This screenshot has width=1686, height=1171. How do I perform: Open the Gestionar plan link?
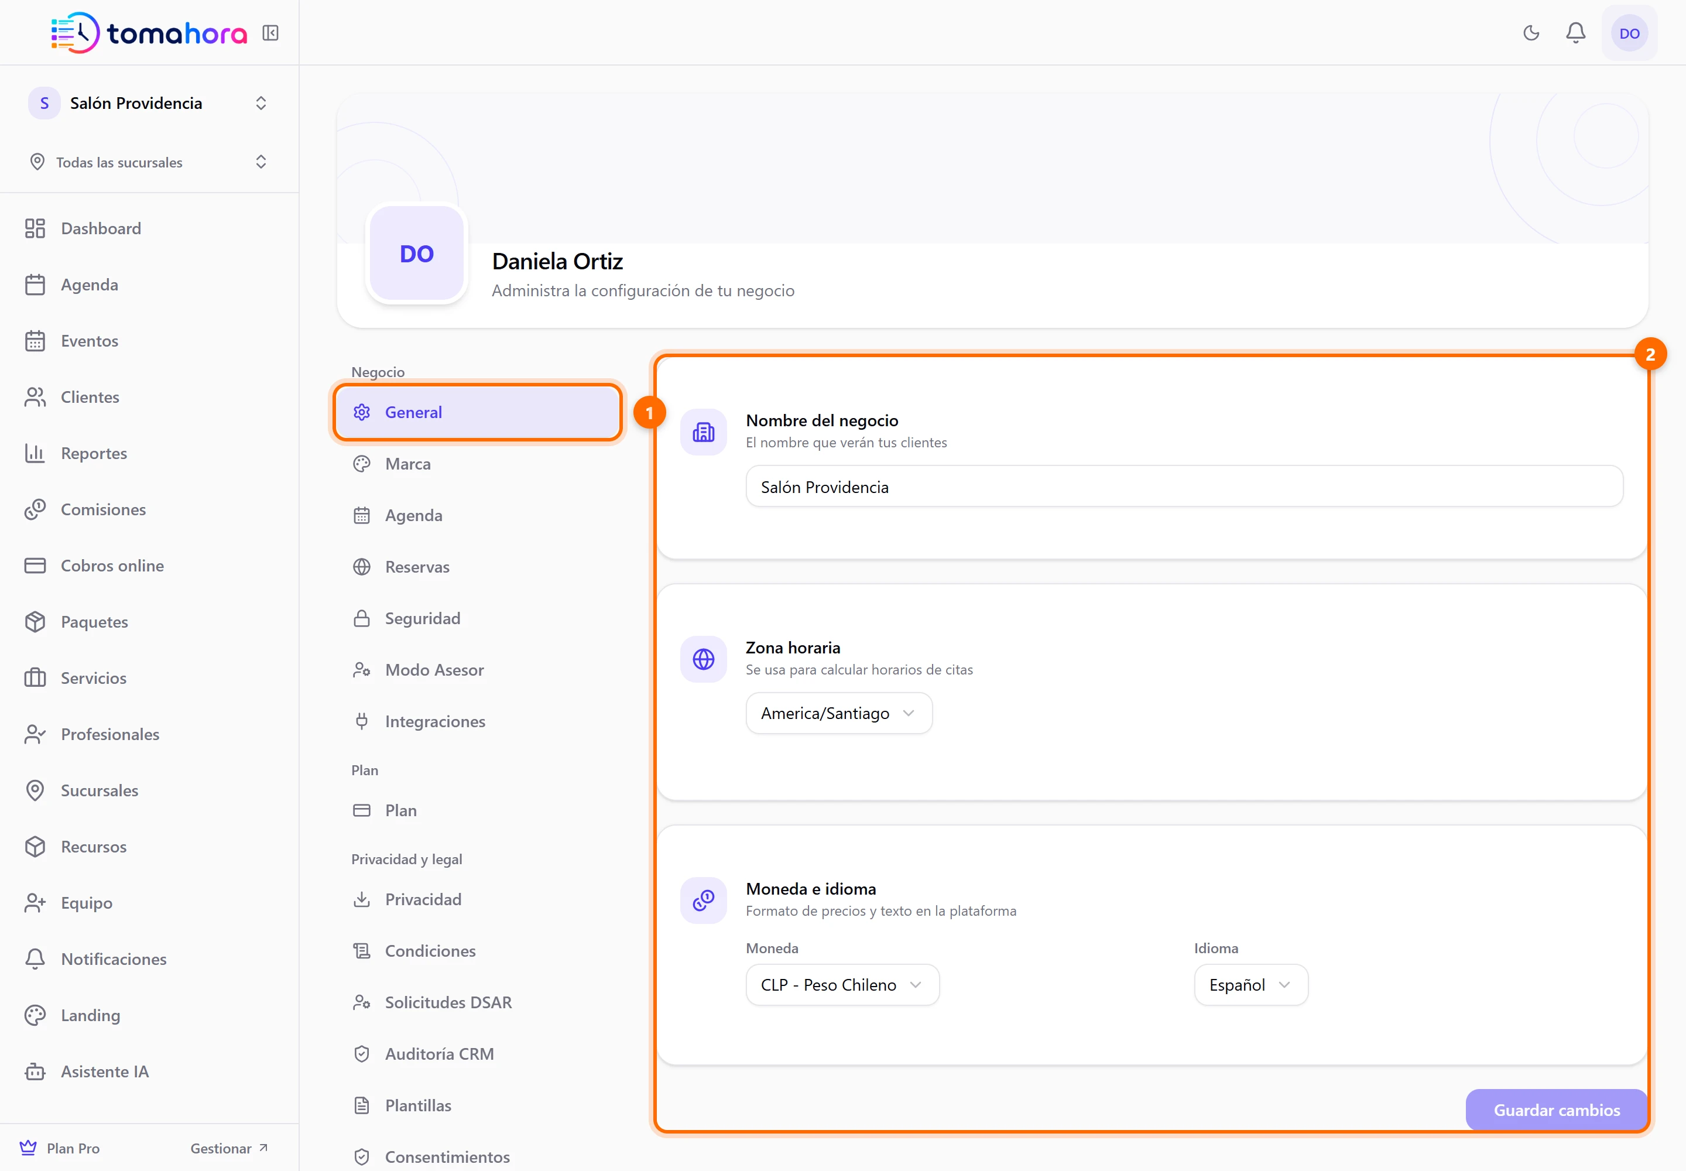[229, 1148]
